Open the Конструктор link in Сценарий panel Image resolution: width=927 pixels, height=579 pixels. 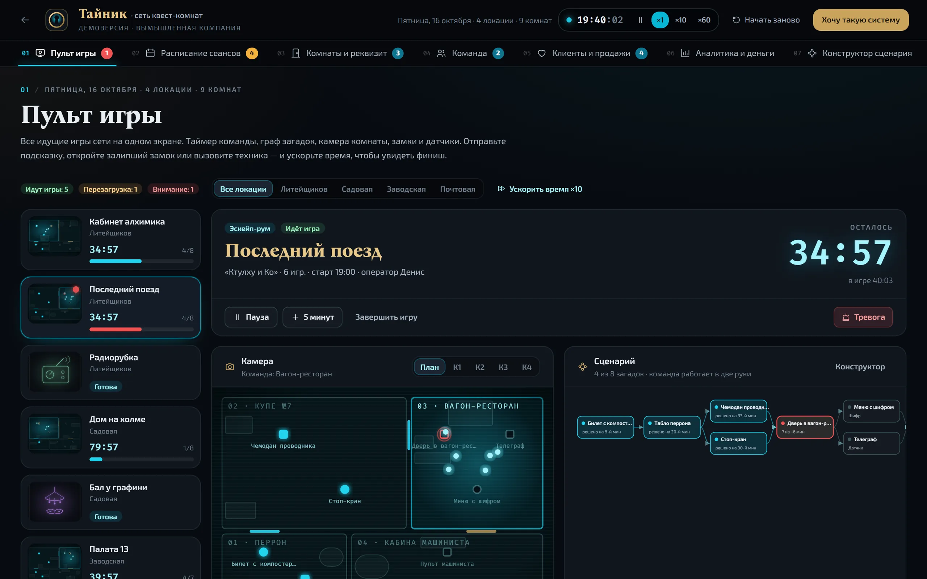click(x=860, y=367)
